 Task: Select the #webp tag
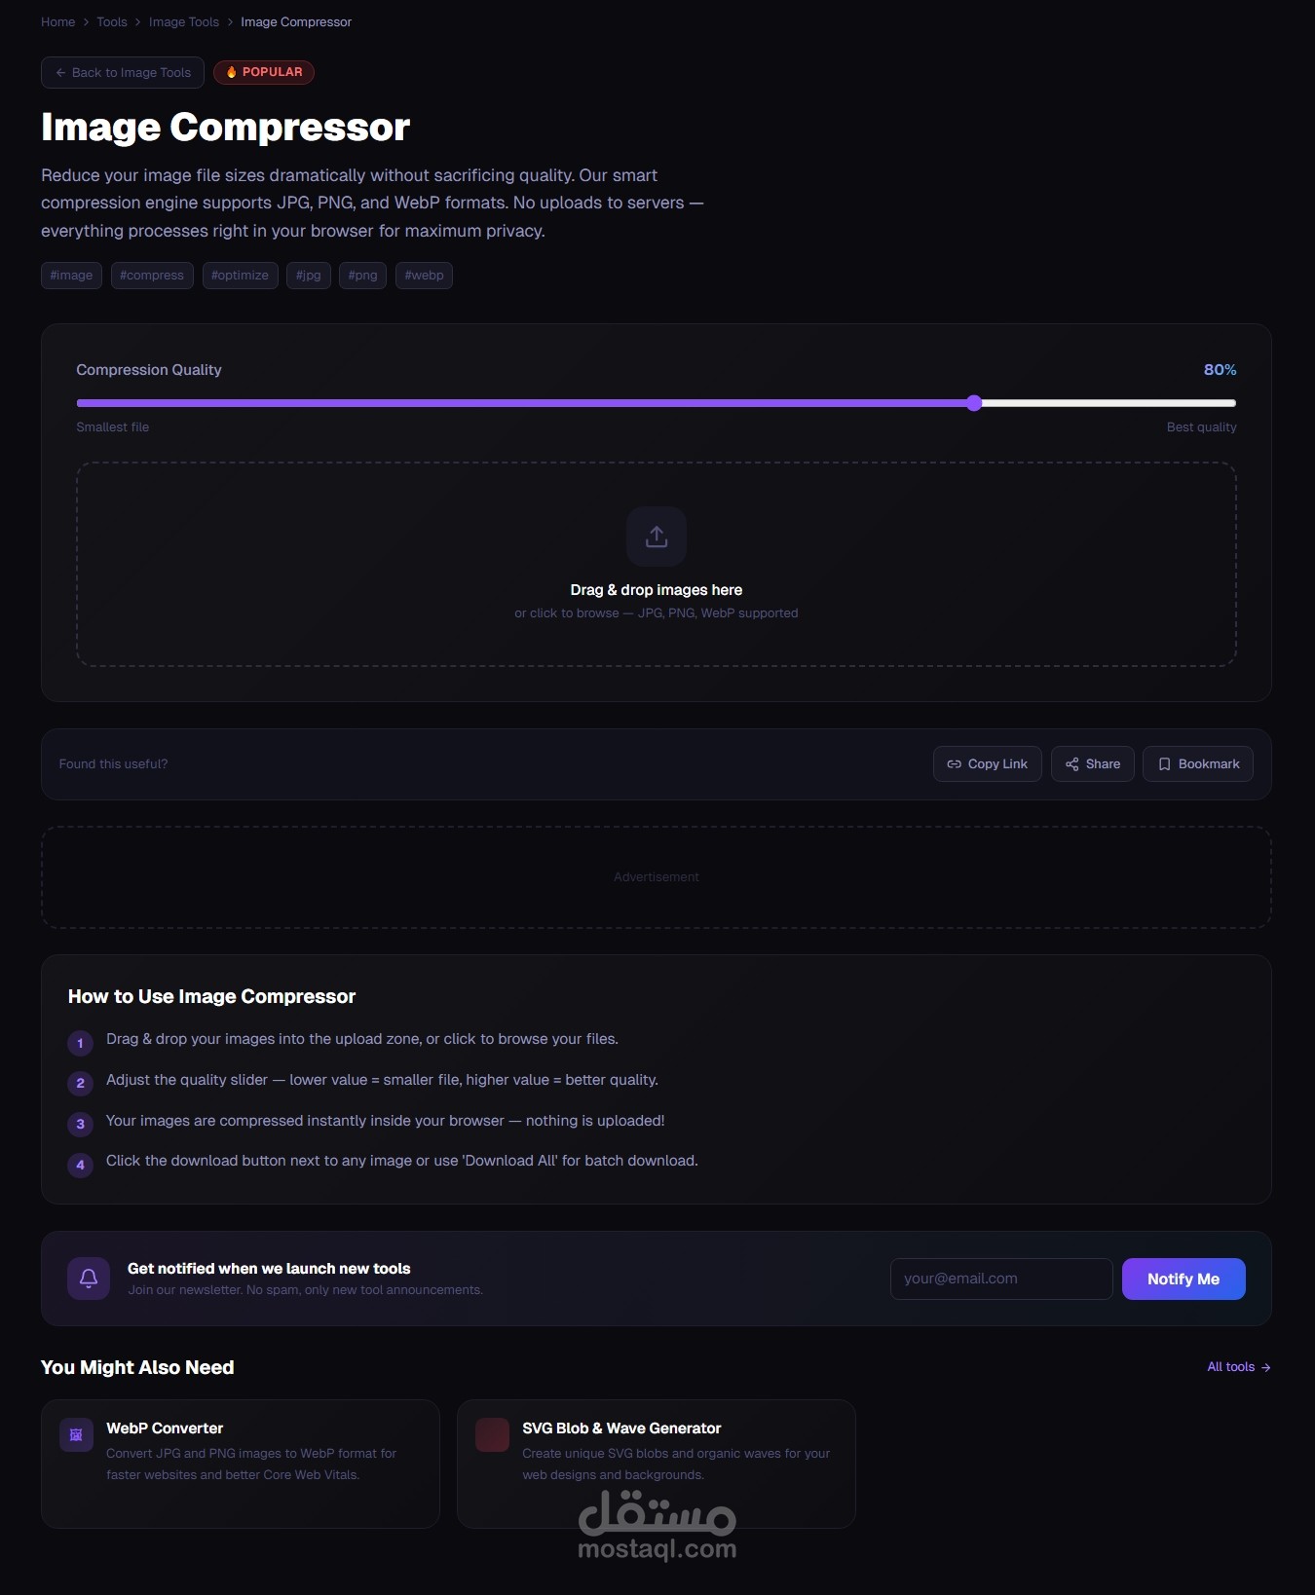click(x=424, y=276)
